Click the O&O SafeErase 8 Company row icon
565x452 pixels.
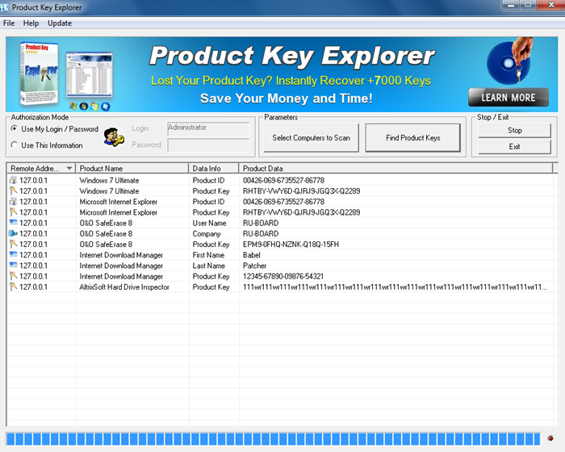point(13,233)
